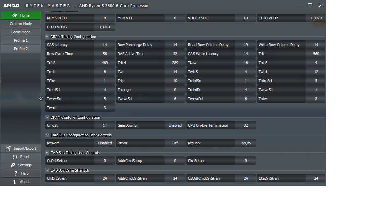Click RAS Active Time value 32

click(x=175, y=54)
